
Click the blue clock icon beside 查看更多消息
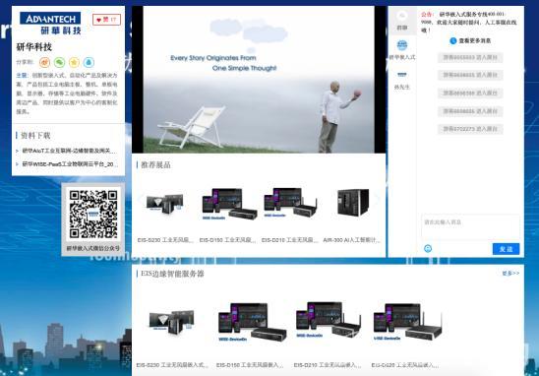coord(453,41)
